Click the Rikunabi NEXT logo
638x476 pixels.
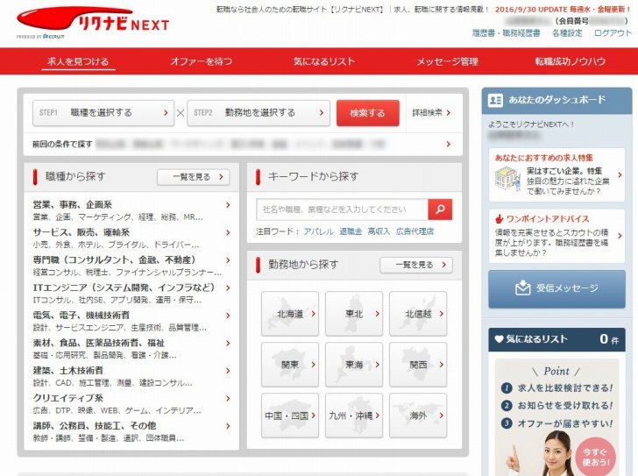point(94,23)
